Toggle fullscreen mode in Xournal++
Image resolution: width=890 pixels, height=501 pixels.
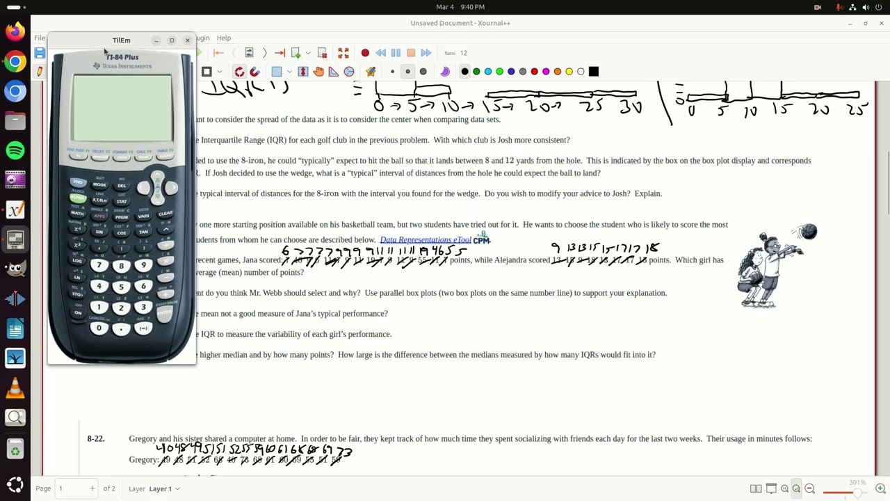[343, 53]
